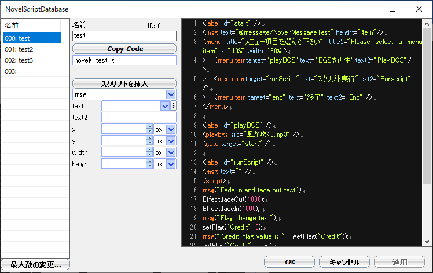
Task: Click the 最大数の変更... button
Action: coord(35,264)
